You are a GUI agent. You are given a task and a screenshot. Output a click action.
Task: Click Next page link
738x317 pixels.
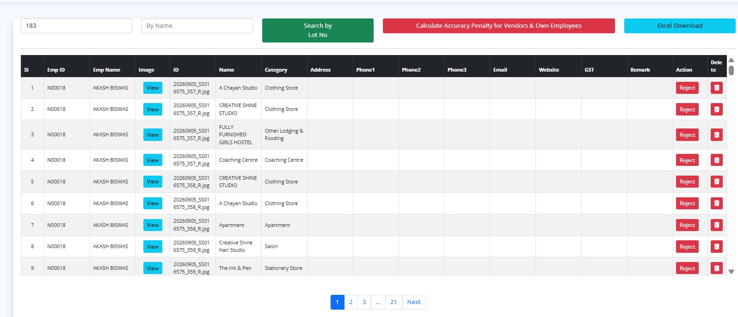[x=414, y=302]
